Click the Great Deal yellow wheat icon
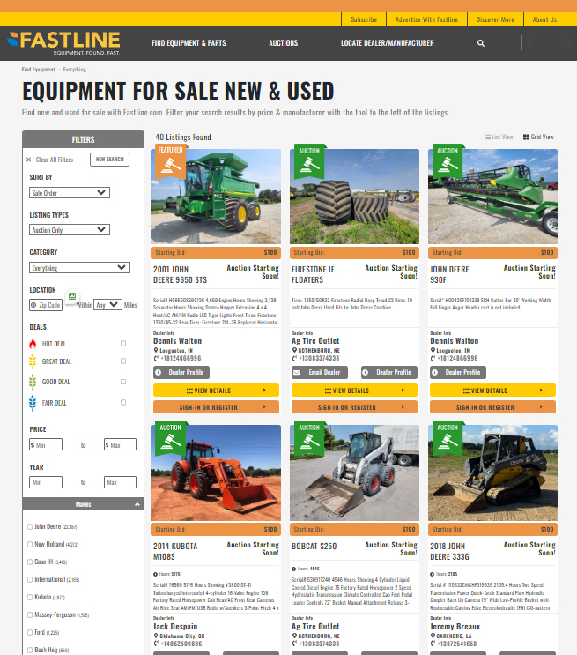The width and height of the screenshot is (577, 655). click(x=33, y=361)
